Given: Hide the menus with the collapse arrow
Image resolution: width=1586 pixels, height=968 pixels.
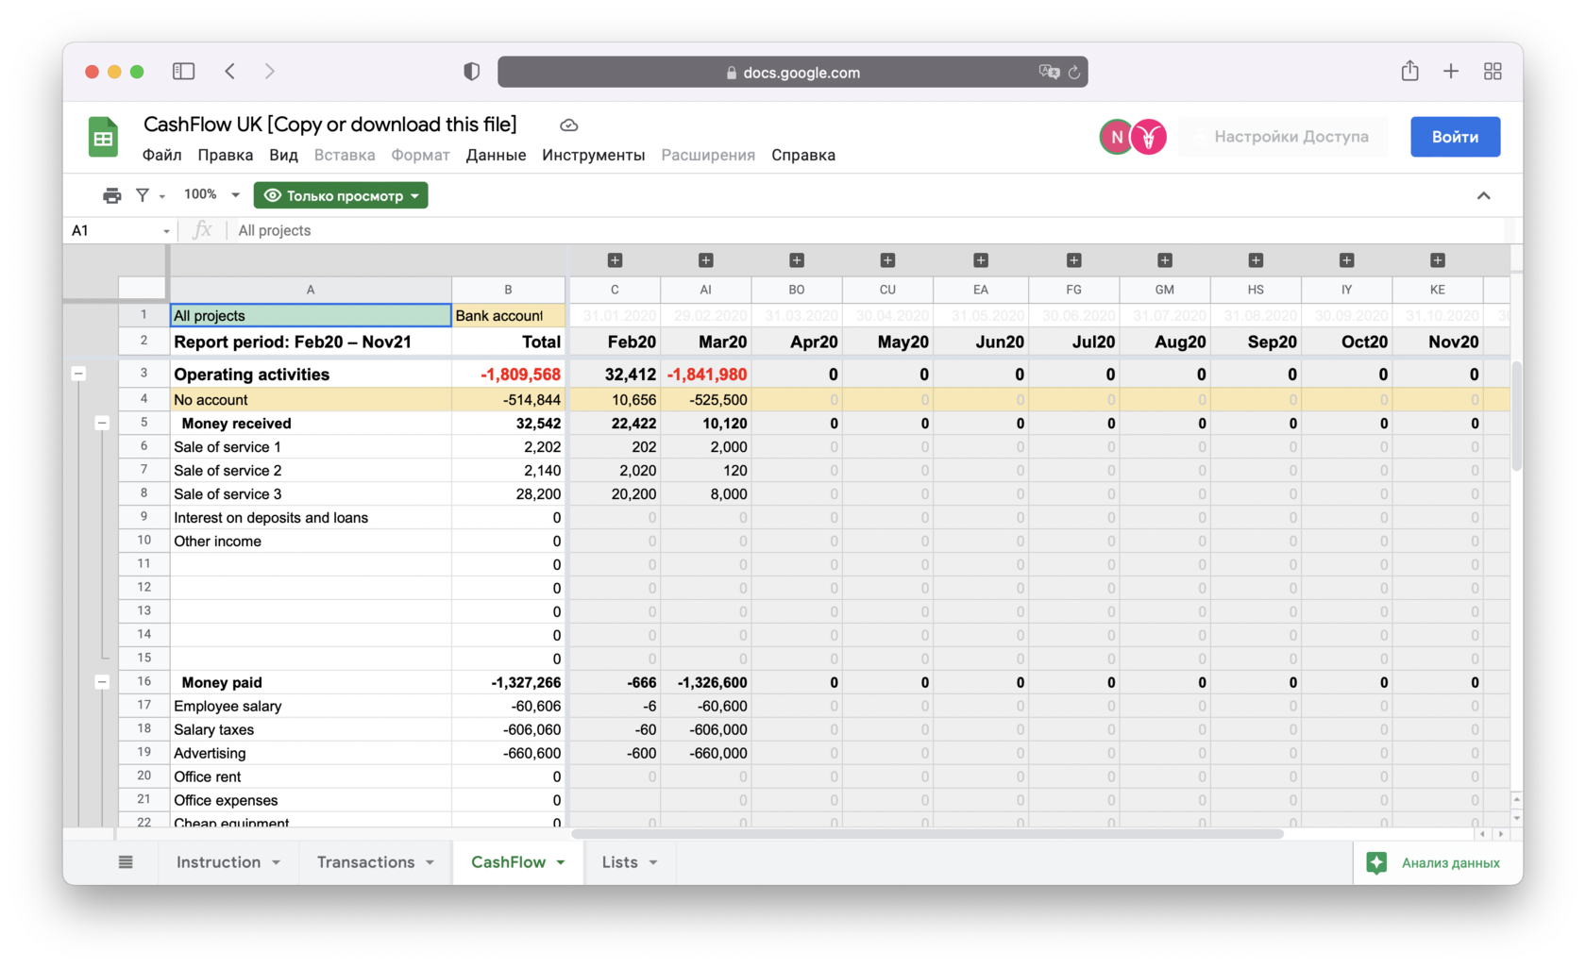Looking at the screenshot, I should click(x=1483, y=195).
